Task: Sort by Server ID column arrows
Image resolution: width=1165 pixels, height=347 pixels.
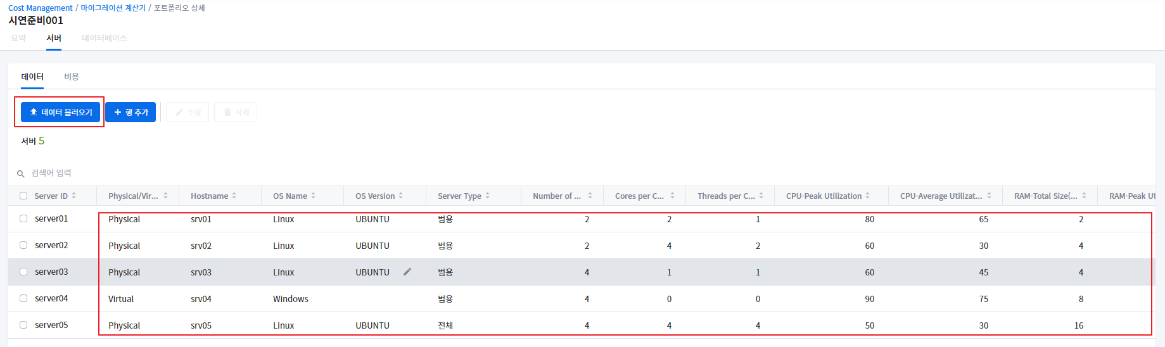Action: (x=74, y=196)
